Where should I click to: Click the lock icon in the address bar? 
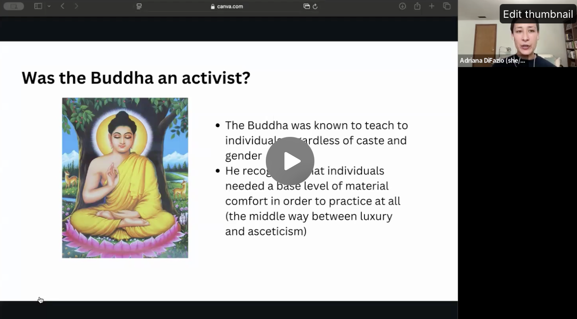pos(213,6)
